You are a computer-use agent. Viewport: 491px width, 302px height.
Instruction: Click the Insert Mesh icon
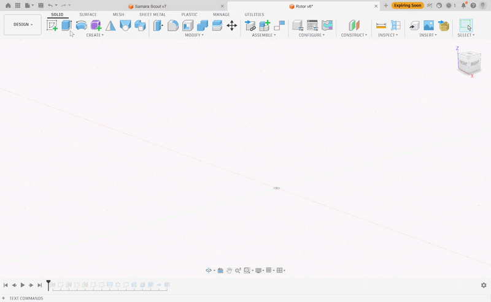pos(443,25)
